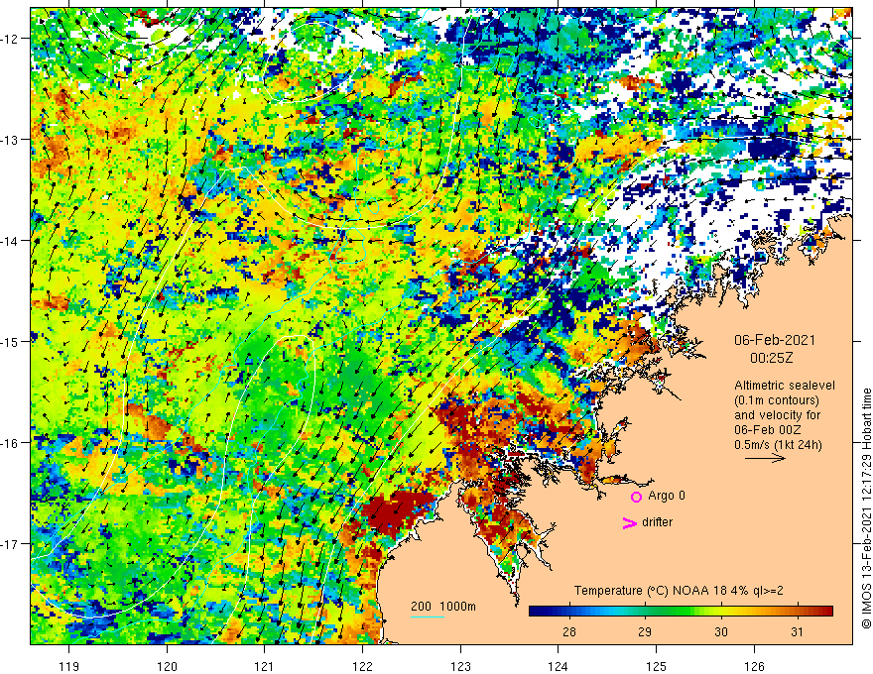Click the longitude axis label 125
Viewport: 873px width, 674px height.
click(x=656, y=666)
